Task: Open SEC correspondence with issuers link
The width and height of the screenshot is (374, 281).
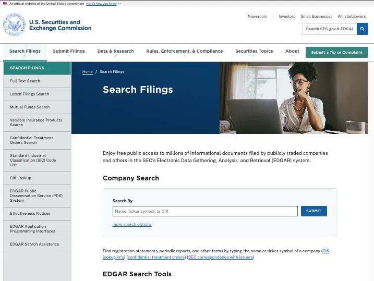Action: click(x=221, y=257)
